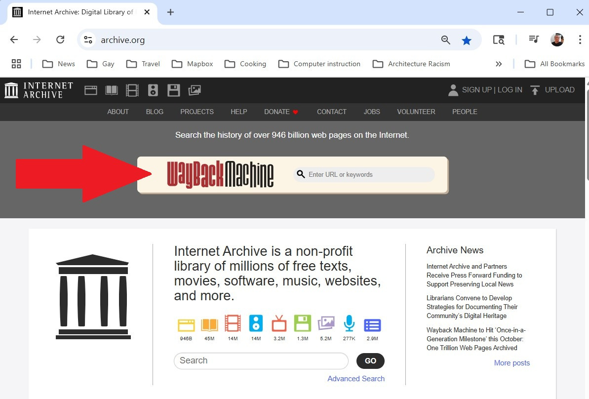Click the UPLOAD link text
This screenshot has height=399, width=589.
click(560, 90)
